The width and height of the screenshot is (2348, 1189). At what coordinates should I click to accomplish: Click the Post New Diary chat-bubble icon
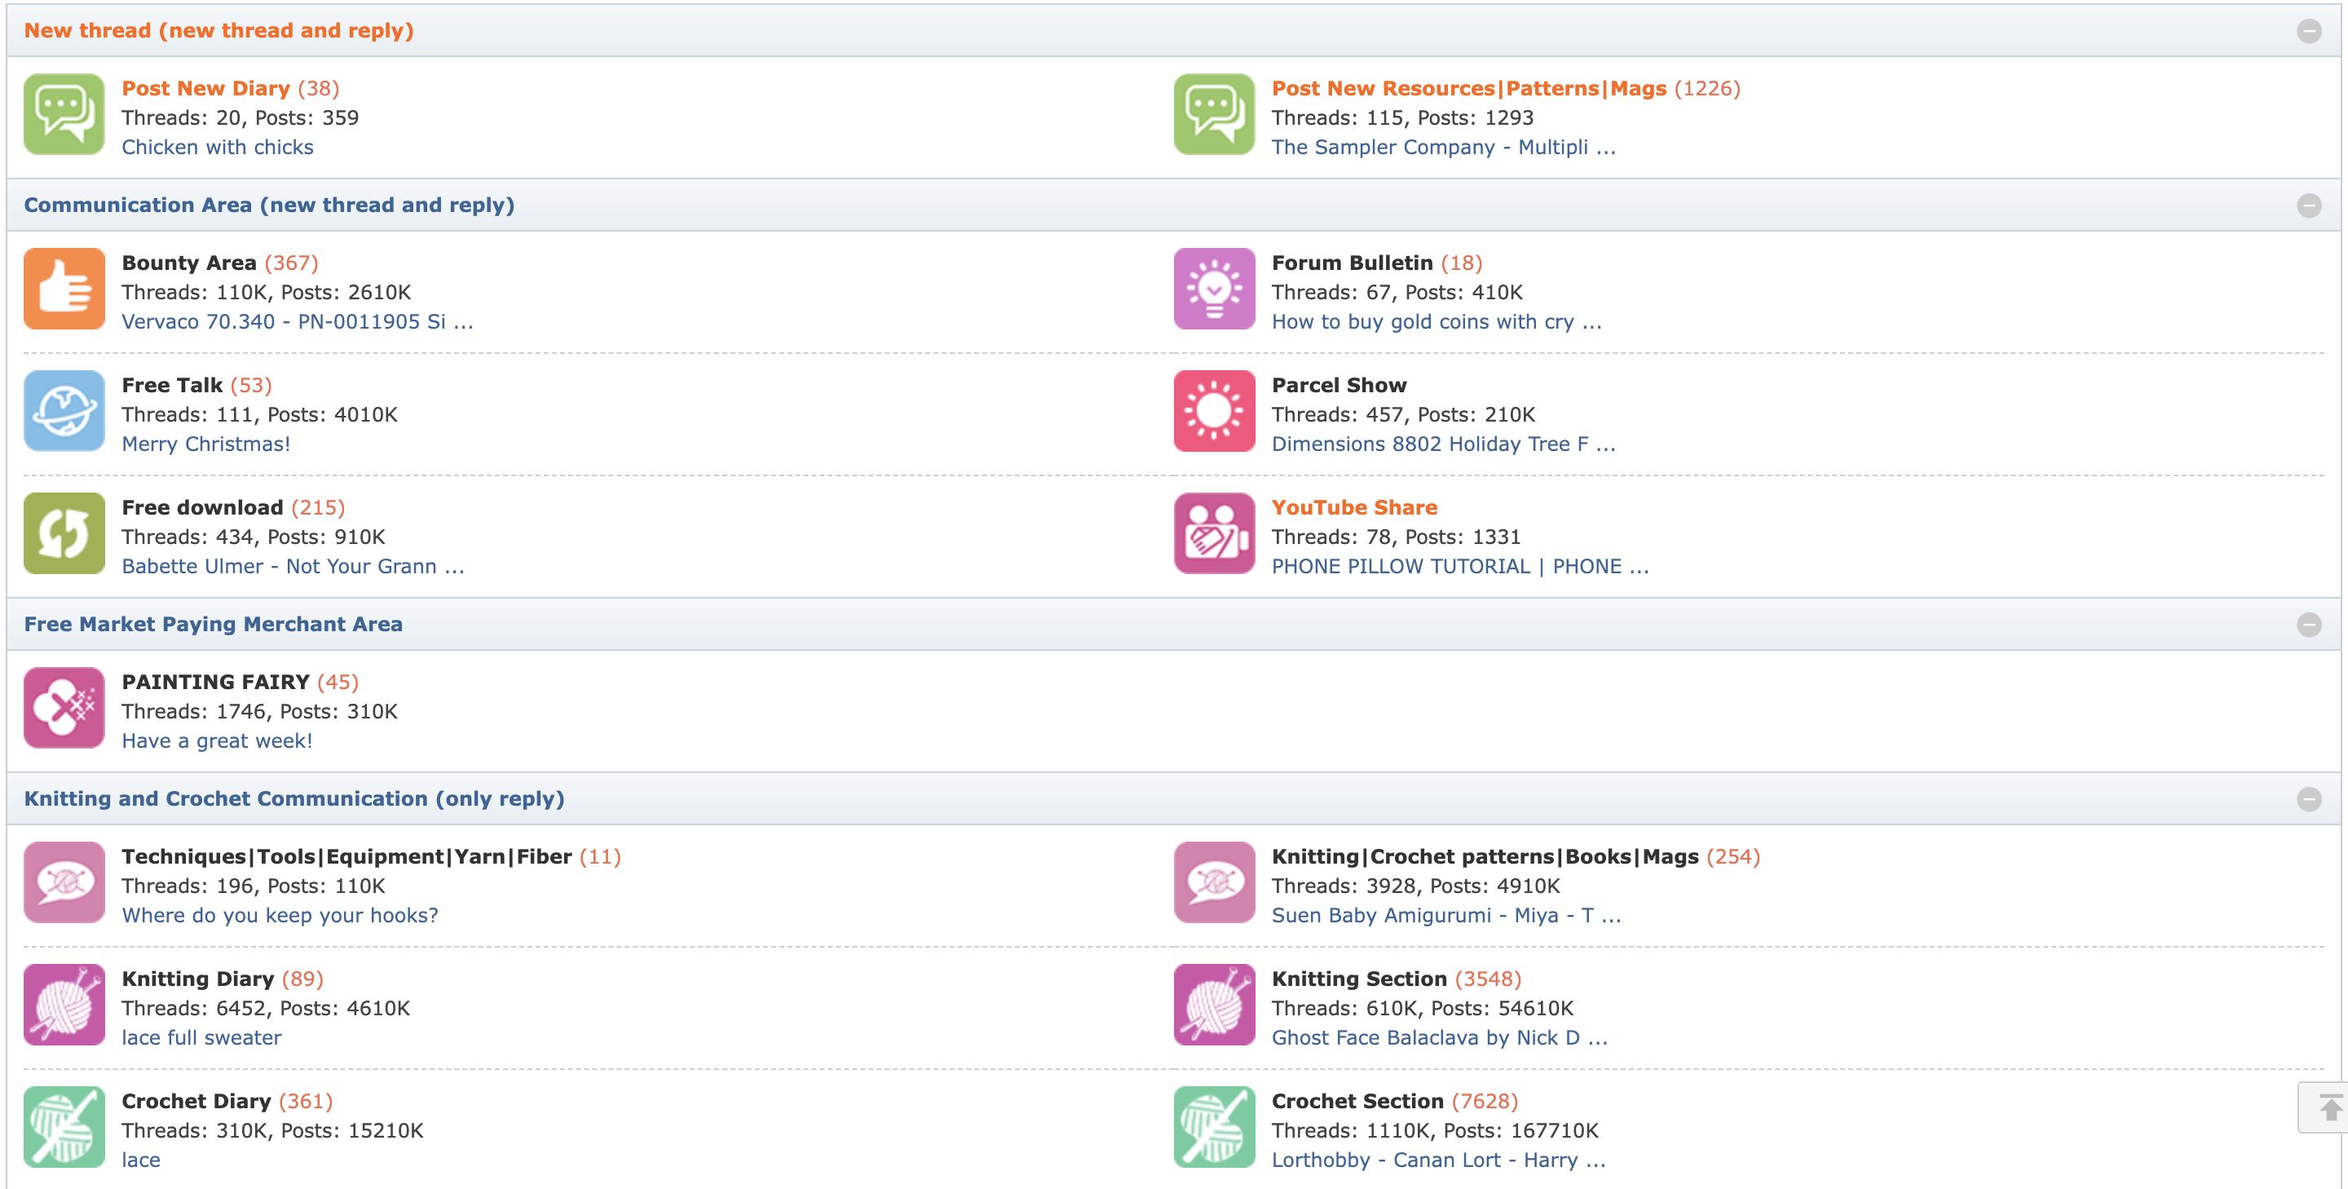pos(64,114)
